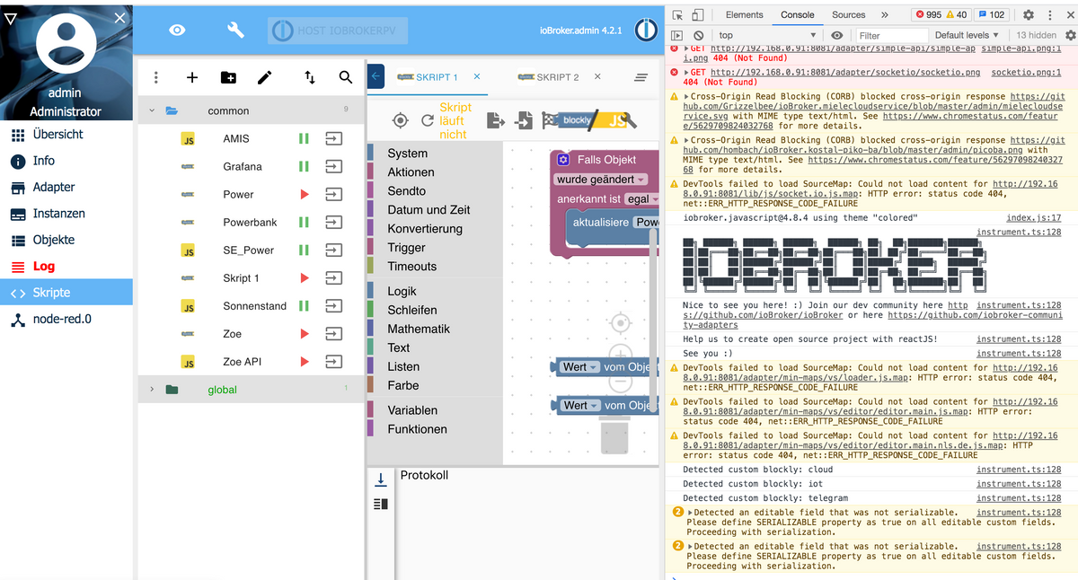Collapse the sidebar menu triangle
This screenshot has height=580, width=1078.
pyautogui.click(x=10, y=18)
